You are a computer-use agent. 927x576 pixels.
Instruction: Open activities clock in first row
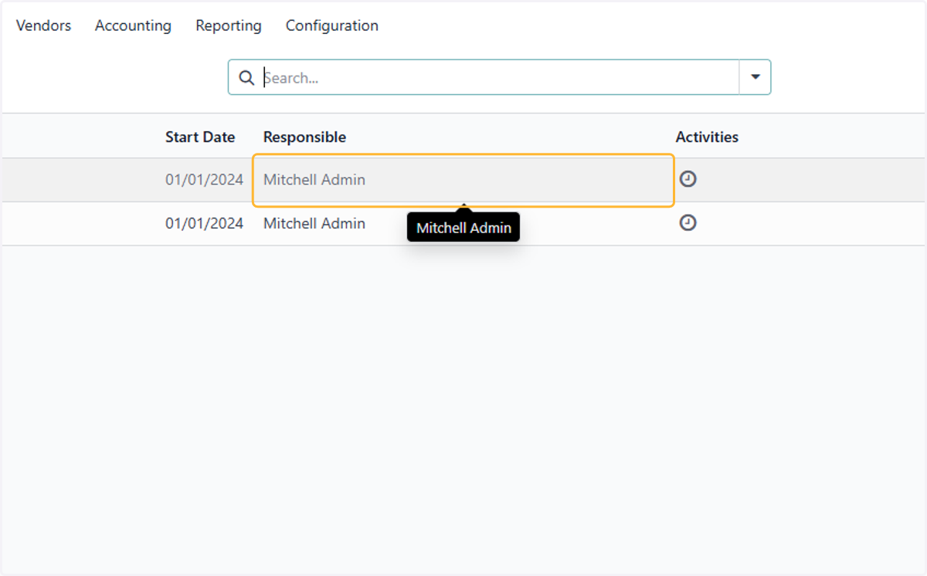pyautogui.click(x=688, y=179)
